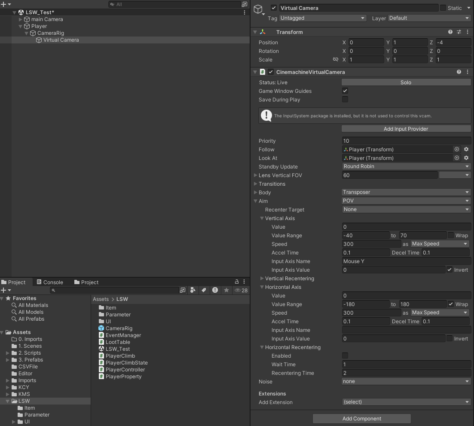Click the CinemachineVirtualCamera script icon
This screenshot has width=474, height=426.
(263, 72)
